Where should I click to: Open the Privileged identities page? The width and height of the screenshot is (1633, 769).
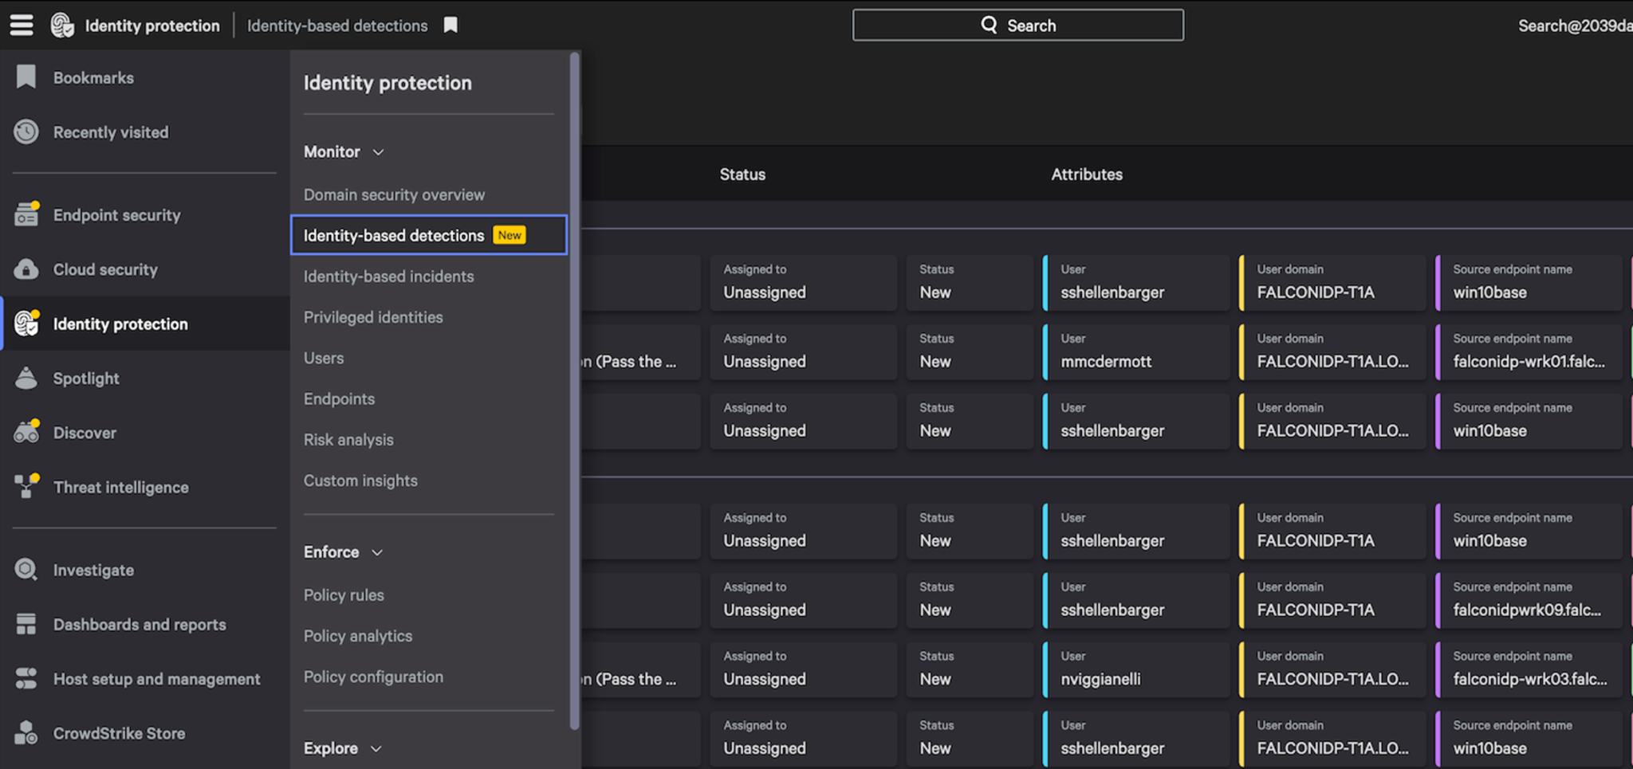pyautogui.click(x=372, y=316)
